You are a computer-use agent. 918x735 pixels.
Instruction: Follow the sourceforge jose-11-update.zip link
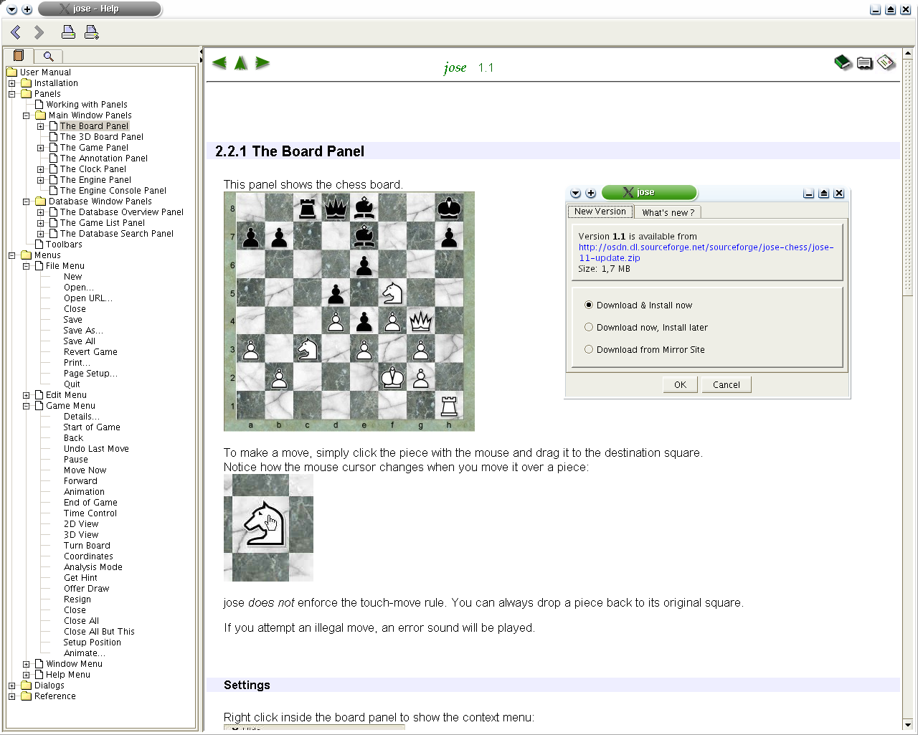[706, 252]
